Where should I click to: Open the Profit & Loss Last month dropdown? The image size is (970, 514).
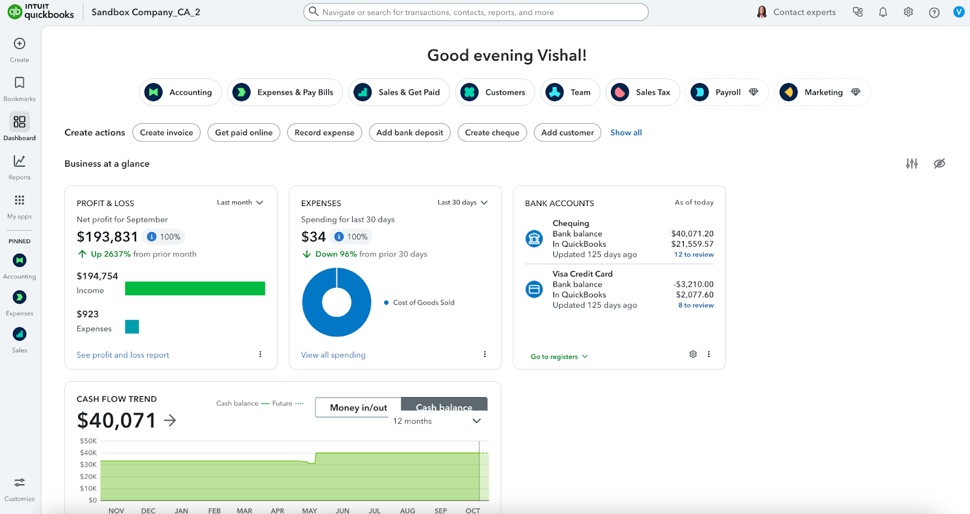pos(240,202)
